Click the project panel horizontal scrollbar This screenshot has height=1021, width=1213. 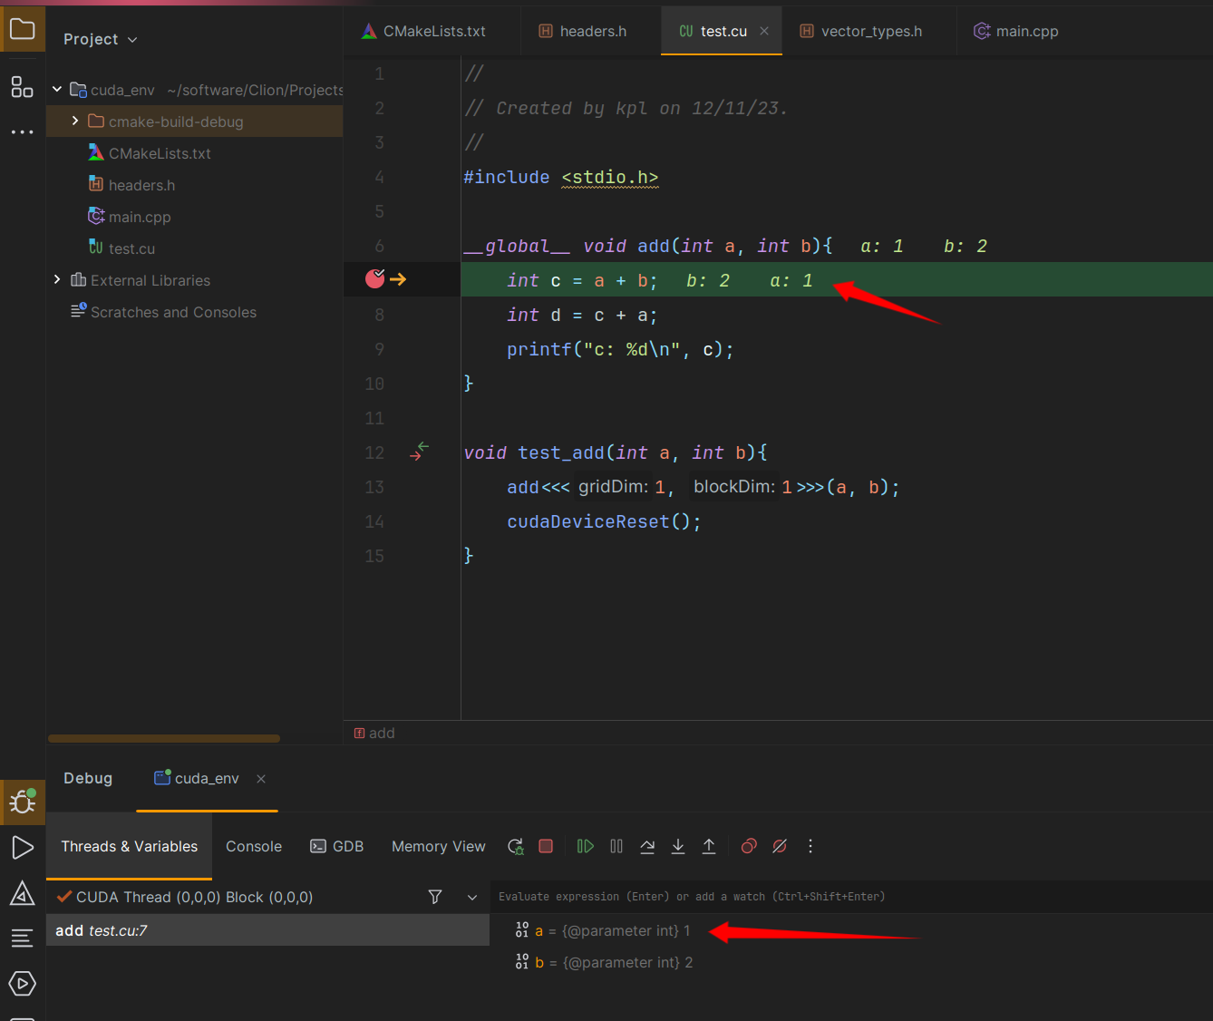tap(163, 738)
